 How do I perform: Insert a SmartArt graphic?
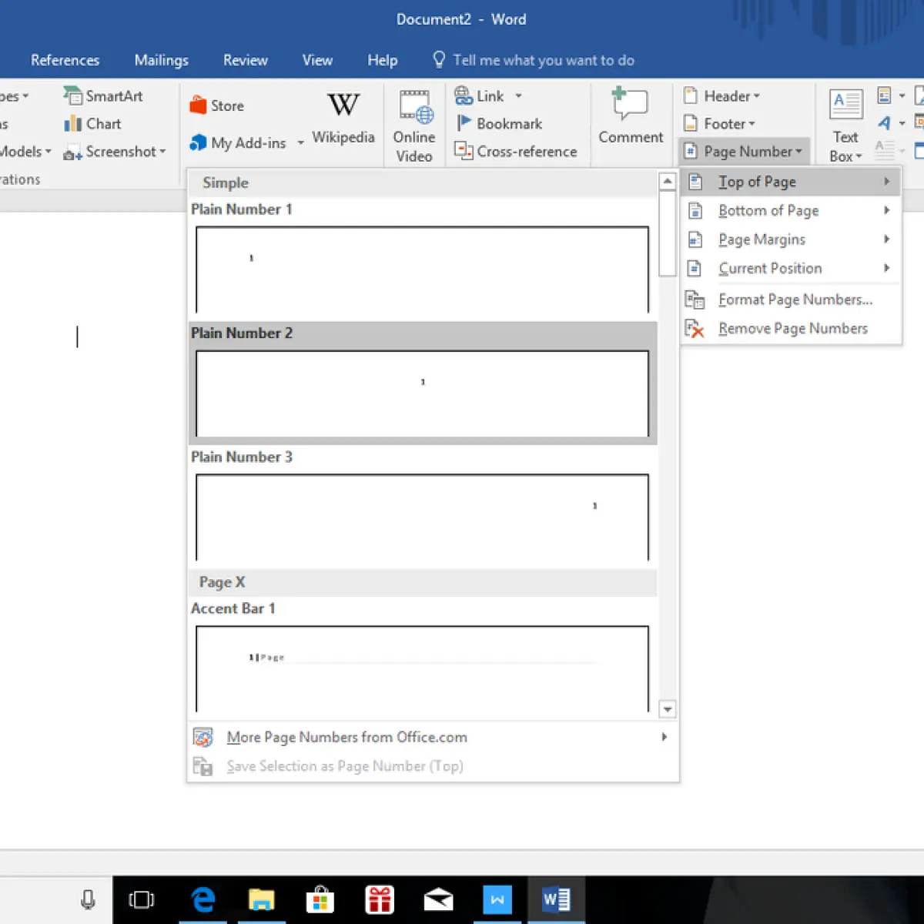pyautogui.click(x=103, y=96)
